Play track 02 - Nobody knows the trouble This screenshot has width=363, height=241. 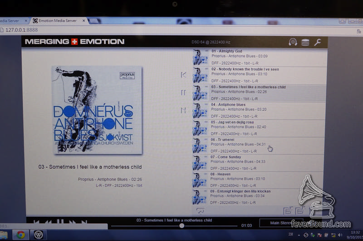[259, 75]
